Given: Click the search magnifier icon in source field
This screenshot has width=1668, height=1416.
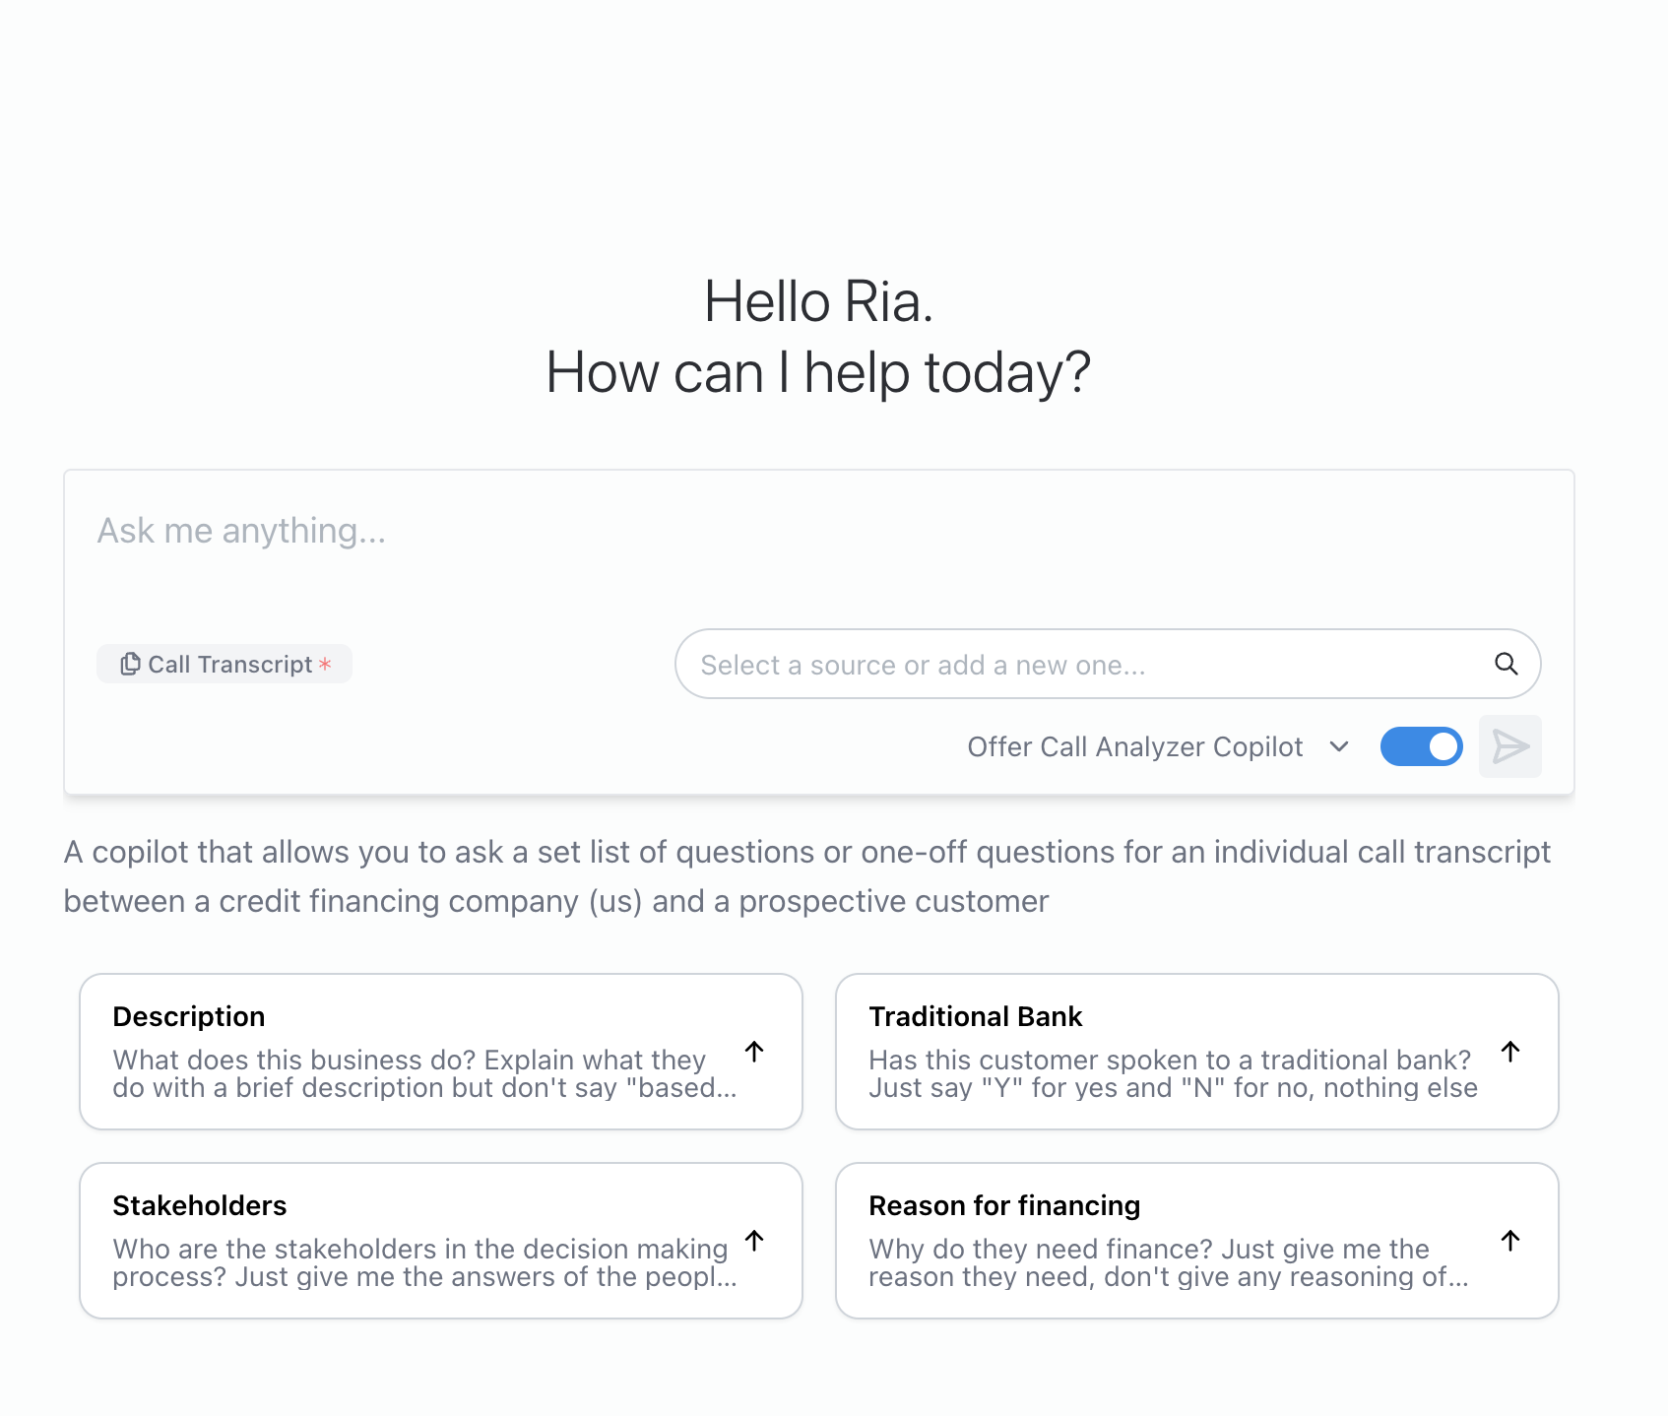Looking at the screenshot, I should (x=1506, y=664).
